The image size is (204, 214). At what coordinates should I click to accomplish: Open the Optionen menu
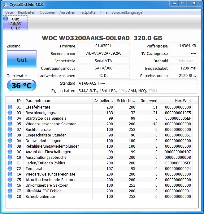[x=47, y=12]
